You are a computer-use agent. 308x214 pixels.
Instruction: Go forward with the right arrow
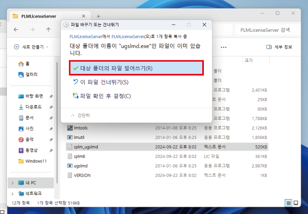[x=32, y=30]
